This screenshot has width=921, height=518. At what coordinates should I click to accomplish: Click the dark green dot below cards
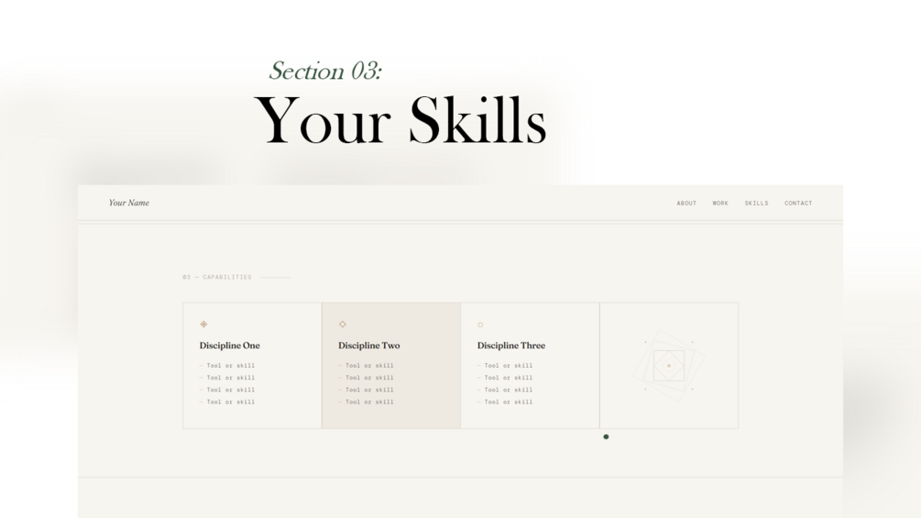tap(606, 437)
